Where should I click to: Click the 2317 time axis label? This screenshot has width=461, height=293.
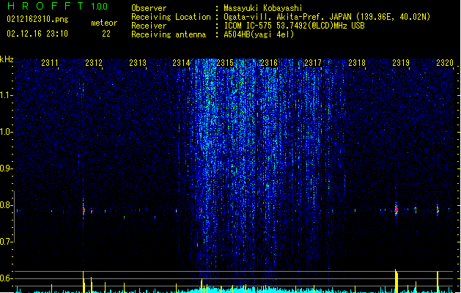click(313, 62)
